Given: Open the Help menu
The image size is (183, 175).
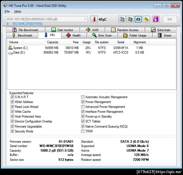Looking at the screenshot, I should click(18, 12).
